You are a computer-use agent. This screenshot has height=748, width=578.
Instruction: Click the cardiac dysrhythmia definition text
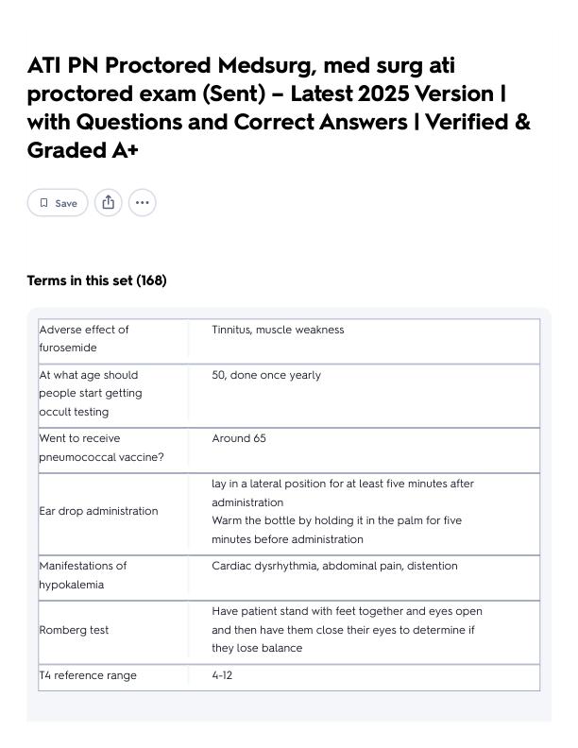pyautogui.click(x=334, y=566)
